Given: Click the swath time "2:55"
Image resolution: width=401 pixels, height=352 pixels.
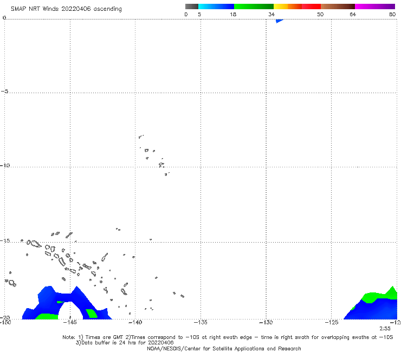Looking at the screenshot, I should 385,329.
